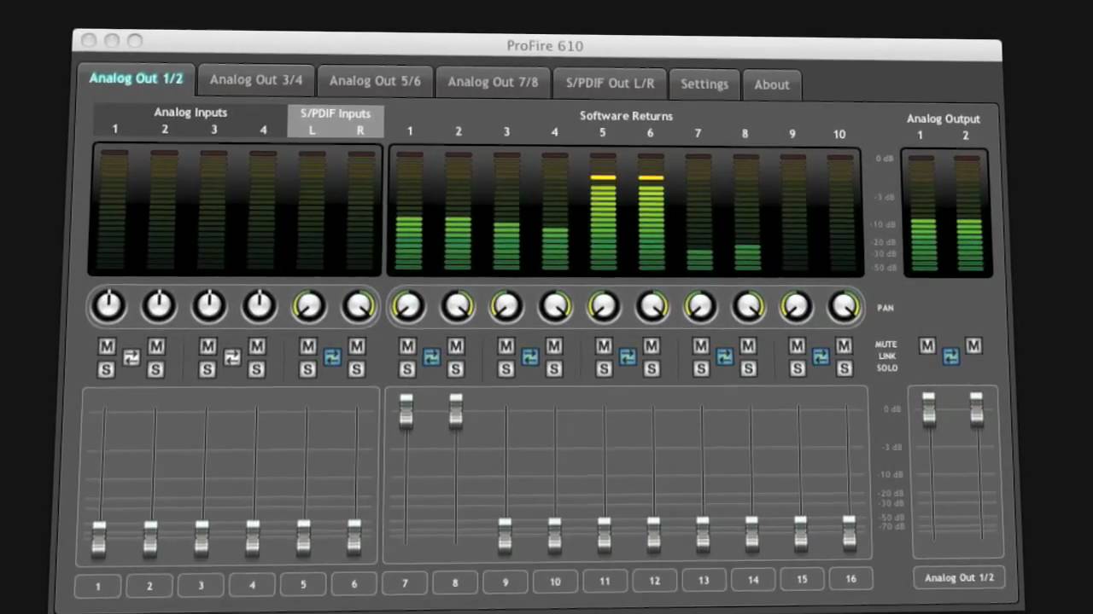Click the channel name field labeled 7
The height and width of the screenshot is (614, 1093).
tap(405, 583)
